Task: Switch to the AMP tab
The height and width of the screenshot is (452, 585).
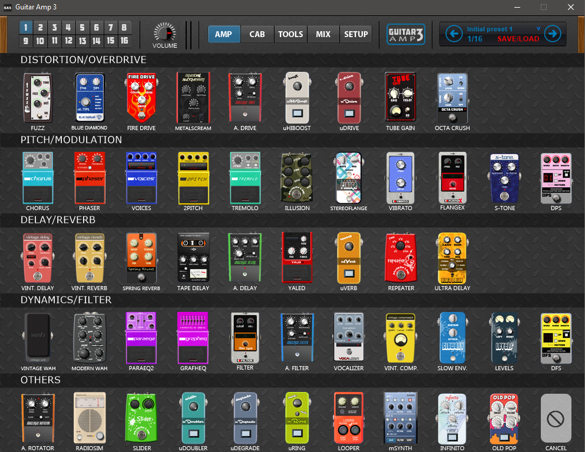Action: pyautogui.click(x=224, y=34)
